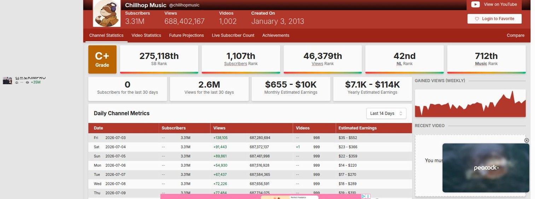This screenshot has width=535, height=199.
Task: Click the subscribers people icon in sidebar entry
Action: click(16, 82)
